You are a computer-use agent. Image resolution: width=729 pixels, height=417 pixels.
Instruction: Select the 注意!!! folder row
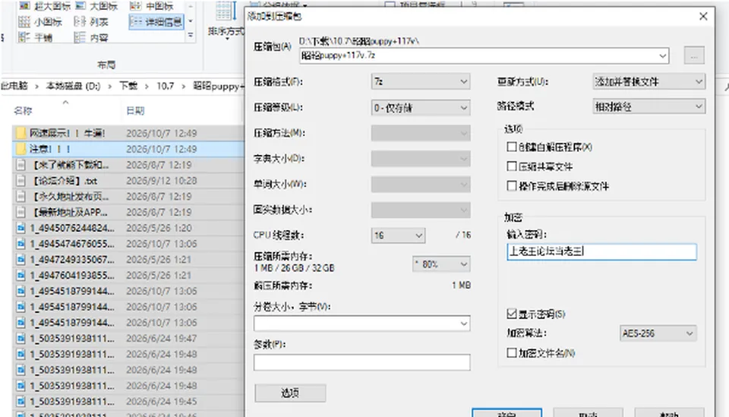click(128, 149)
